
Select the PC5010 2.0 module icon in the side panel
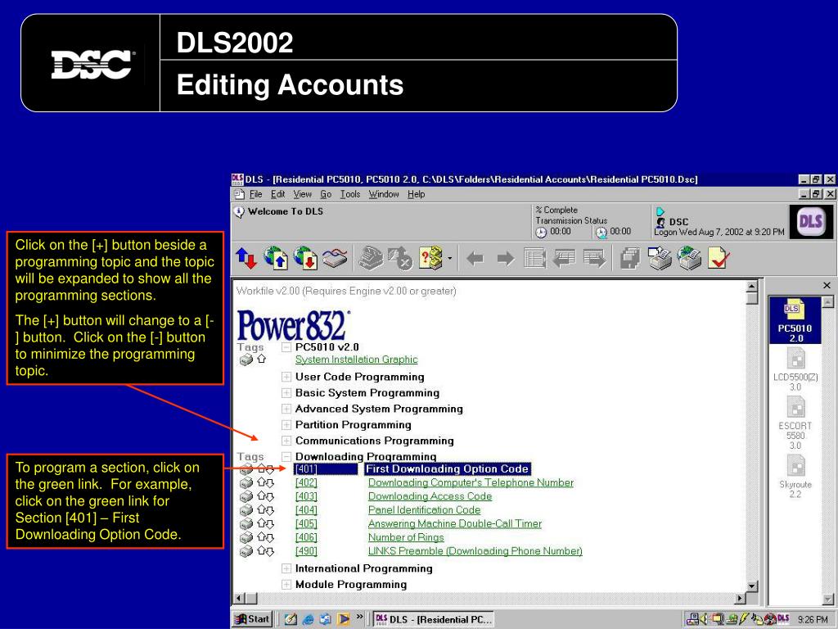click(x=795, y=320)
